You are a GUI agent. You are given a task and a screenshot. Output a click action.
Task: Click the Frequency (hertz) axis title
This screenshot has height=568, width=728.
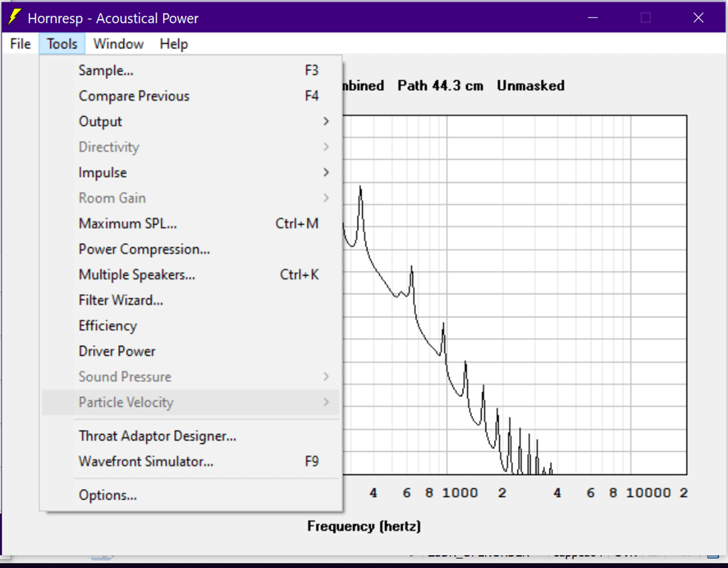click(x=364, y=526)
